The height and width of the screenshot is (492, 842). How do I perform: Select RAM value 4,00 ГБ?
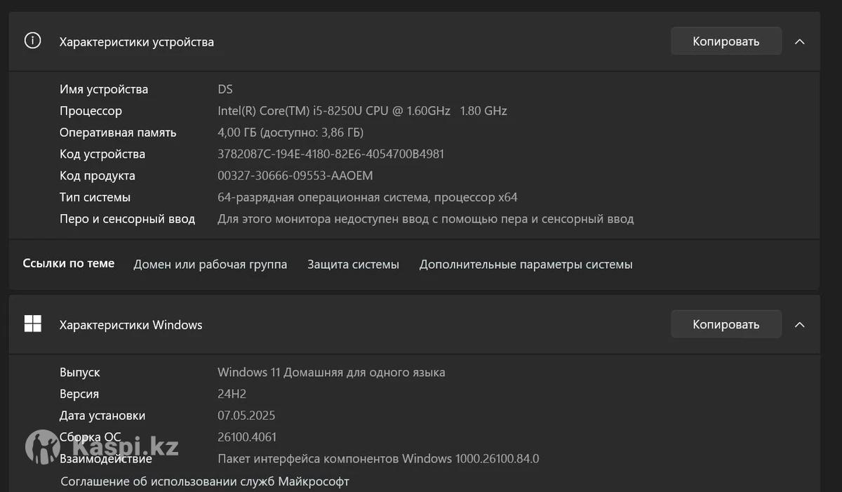pyautogui.click(x=290, y=133)
